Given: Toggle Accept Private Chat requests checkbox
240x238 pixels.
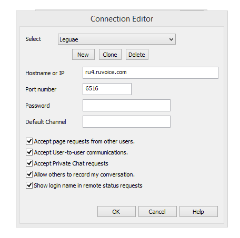Looking at the screenshot, I should click(x=29, y=163).
